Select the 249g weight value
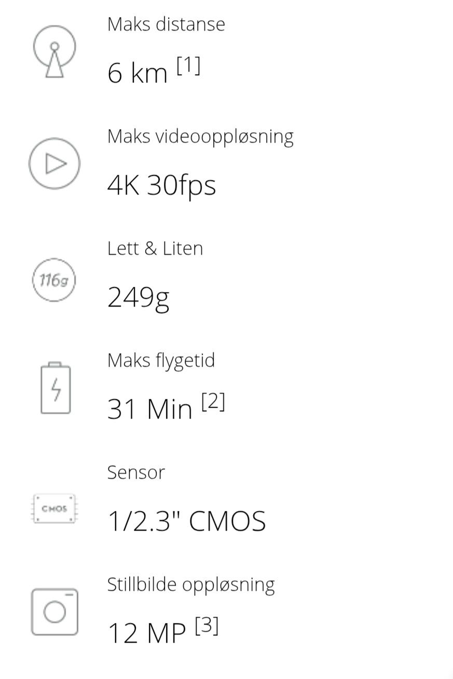The height and width of the screenshot is (679, 453). 139,298
